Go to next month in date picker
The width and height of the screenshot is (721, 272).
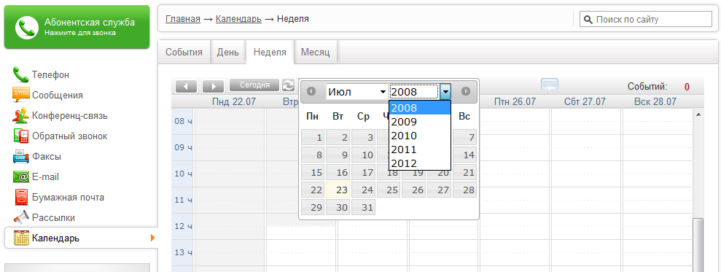click(x=466, y=92)
